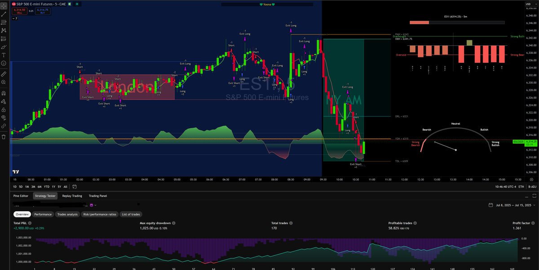
Task: Open the ETH session selector
Action: click(x=521, y=186)
